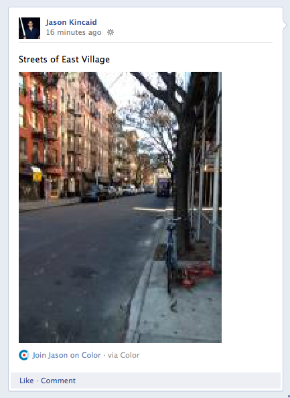Comment on the East Village post
The height and width of the screenshot is (398, 290).
[x=58, y=381]
